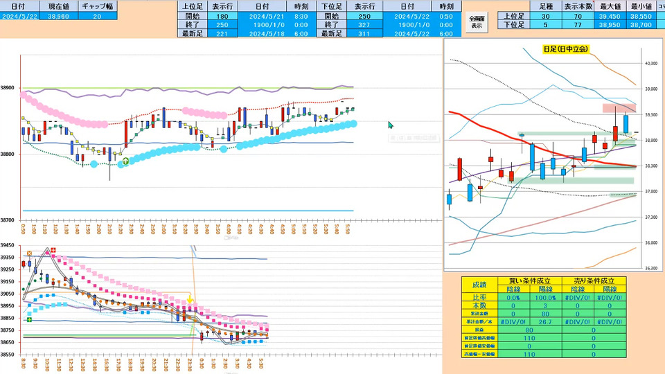
Task: Select the 上位足 表示本数 value 70
Action: 578,16
